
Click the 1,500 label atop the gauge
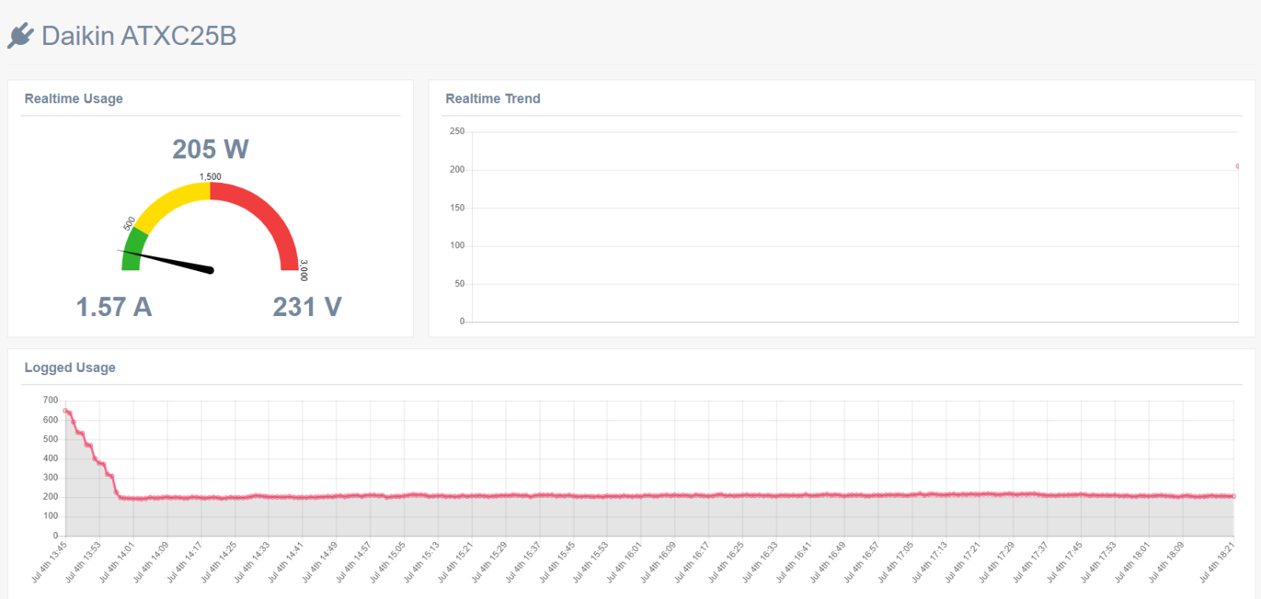[x=210, y=177]
